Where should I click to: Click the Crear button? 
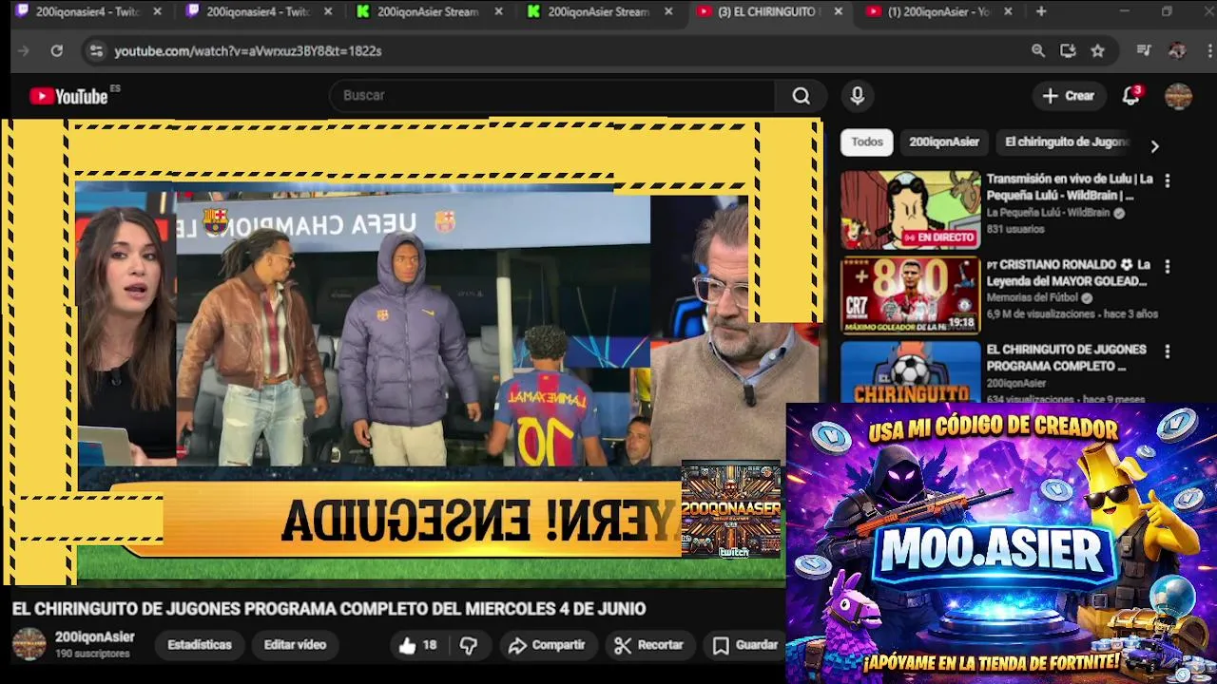1069,96
